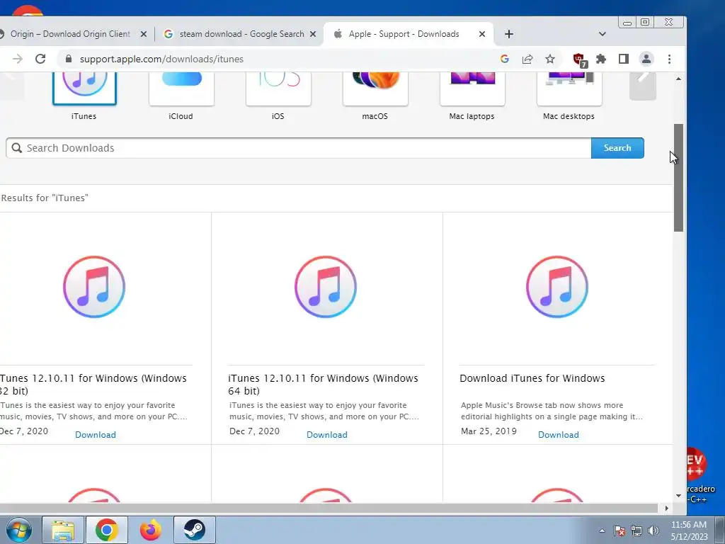This screenshot has height=544, width=725.
Task: Open Action Center flag tray icon
Action: point(620,531)
